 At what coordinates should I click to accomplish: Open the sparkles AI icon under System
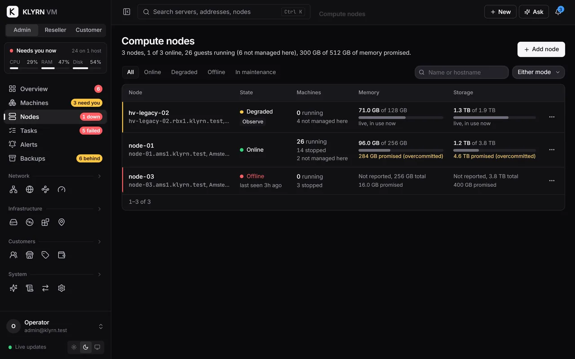[x=13, y=288]
